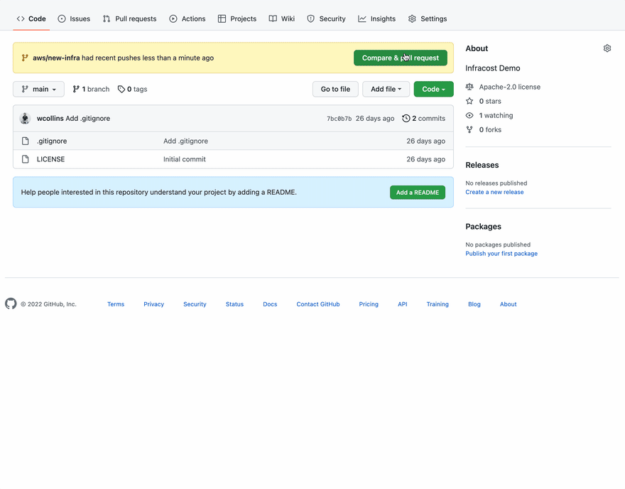View the 0 stars link
The image size is (625, 489).
click(x=490, y=102)
